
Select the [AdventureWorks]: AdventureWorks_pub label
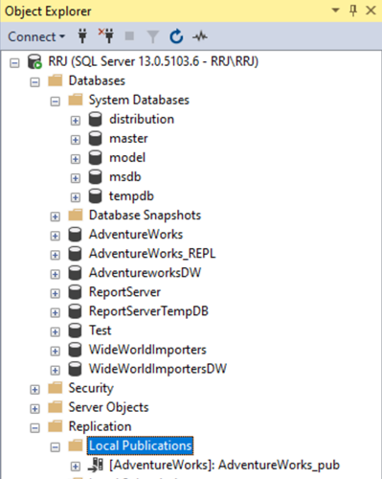coord(224,465)
